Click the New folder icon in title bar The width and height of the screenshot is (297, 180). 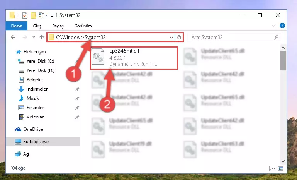[x=33, y=15]
